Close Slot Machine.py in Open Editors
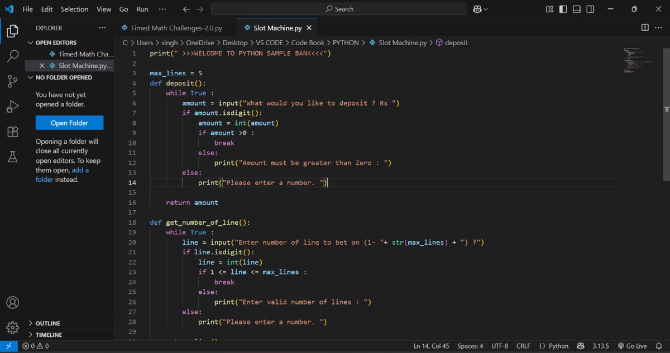The width and height of the screenshot is (670, 353). point(42,65)
